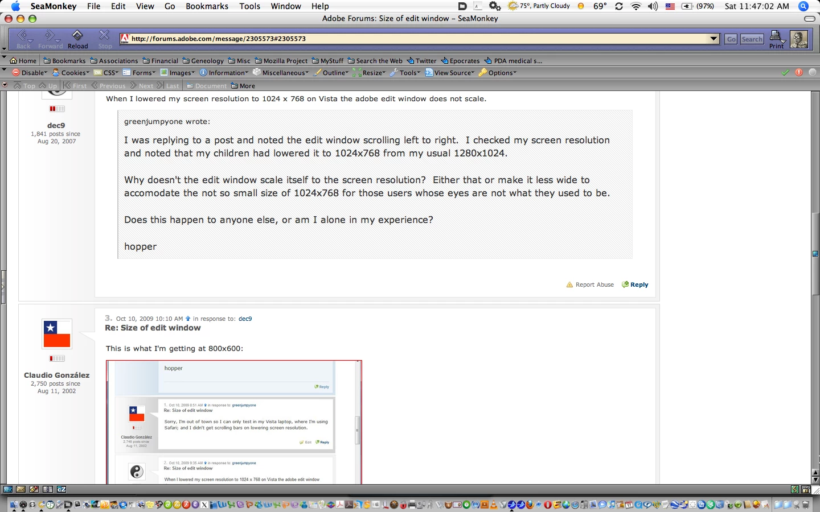The width and height of the screenshot is (820, 512).
Task: Click the SeaMonkey throbber portrait icon
Action: (x=799, y=39)
